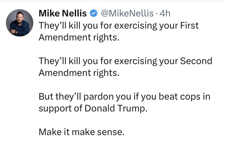Open Mike Nellis's profile picture
The width and height of the screenshot is (225, 142).
(x=19, y=23)
